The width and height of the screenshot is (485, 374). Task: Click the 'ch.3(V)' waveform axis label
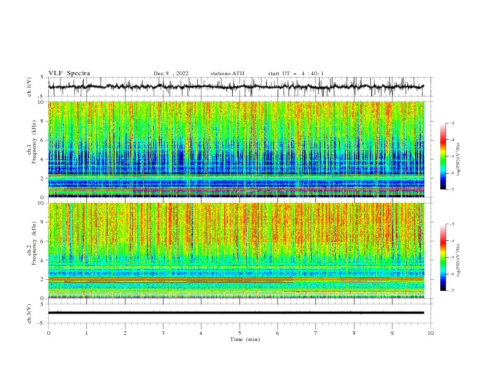coord(29,313)
